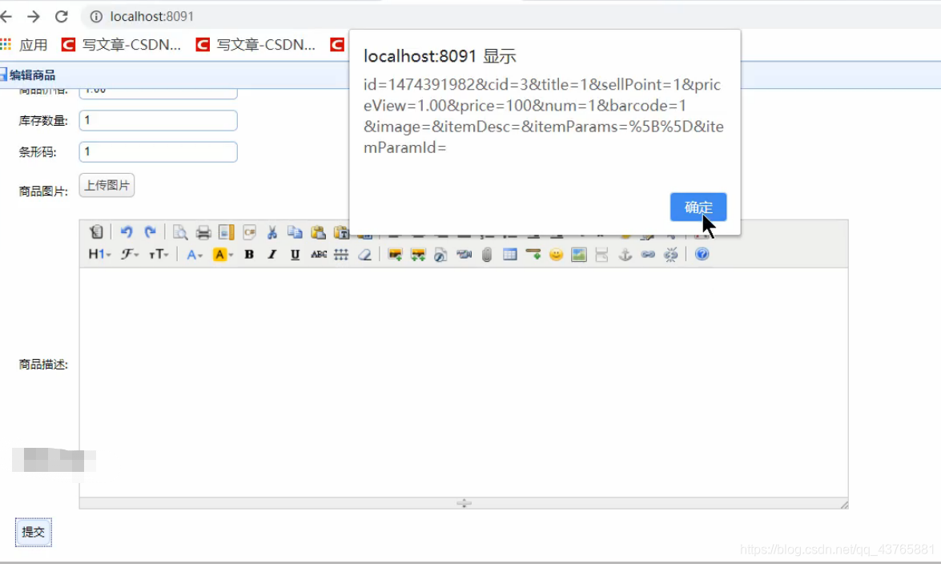
Task: Click the 上传图片 upload button
Action: pos(107,186)
